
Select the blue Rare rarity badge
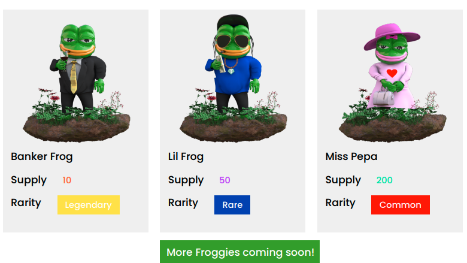[x=232, y=205]
